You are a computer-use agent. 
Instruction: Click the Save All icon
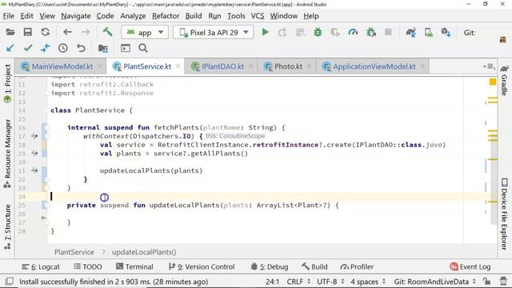(27, 32)
